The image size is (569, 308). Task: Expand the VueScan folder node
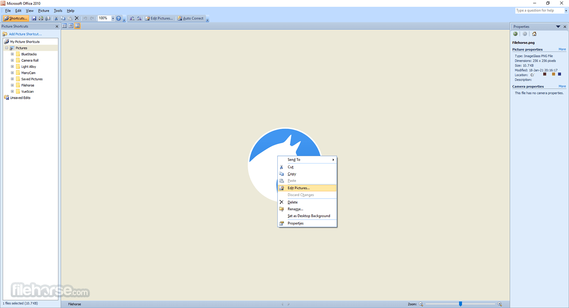(12, 91)
